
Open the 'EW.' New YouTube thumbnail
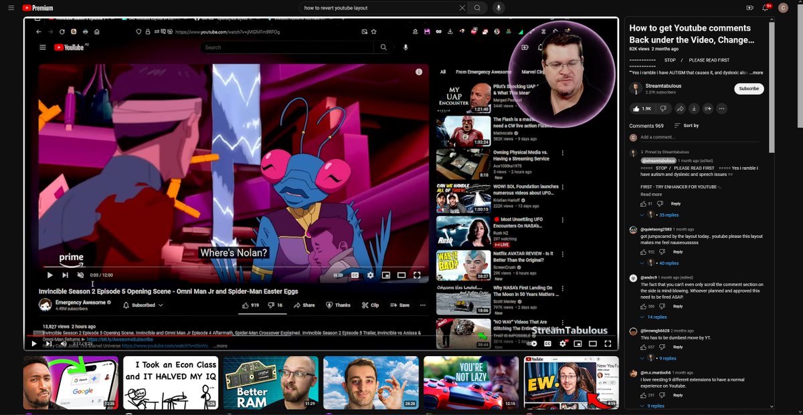571,382
